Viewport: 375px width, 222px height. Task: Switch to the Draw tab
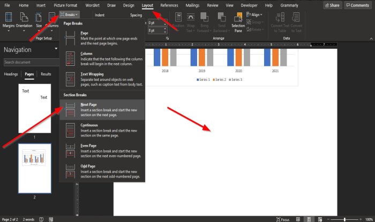pyautogui.click(x=111, y=5)
